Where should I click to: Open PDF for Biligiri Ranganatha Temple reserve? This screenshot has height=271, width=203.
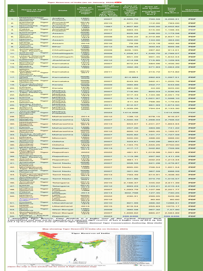click(192, 72)
